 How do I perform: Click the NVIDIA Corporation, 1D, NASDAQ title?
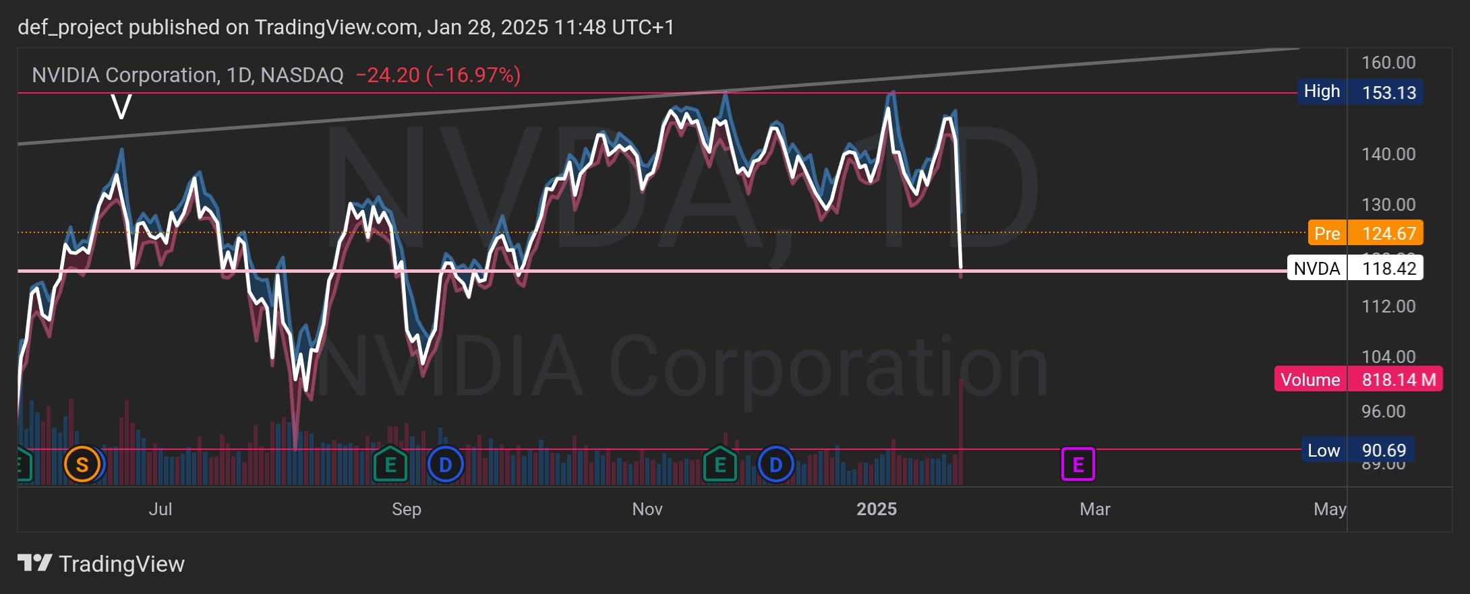187,75
